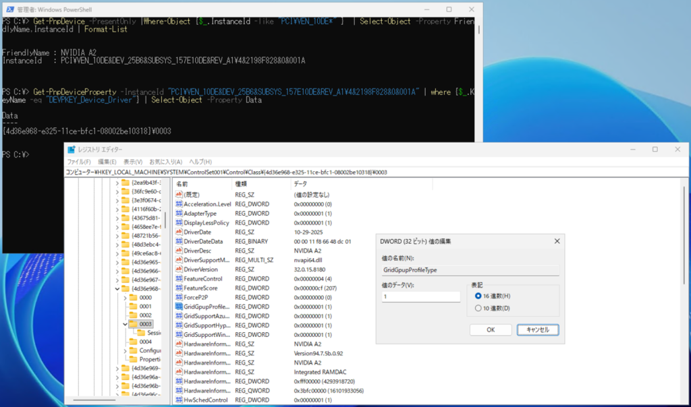Expand the 0000 subkey
The height and width of the screenshot is (407, 691).
125,297
